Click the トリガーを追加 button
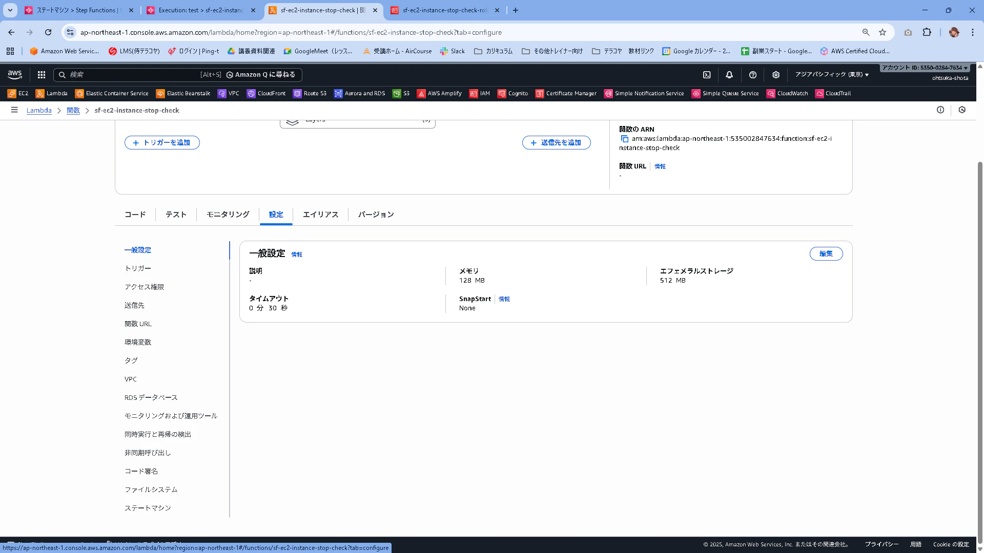 point(162,143)
